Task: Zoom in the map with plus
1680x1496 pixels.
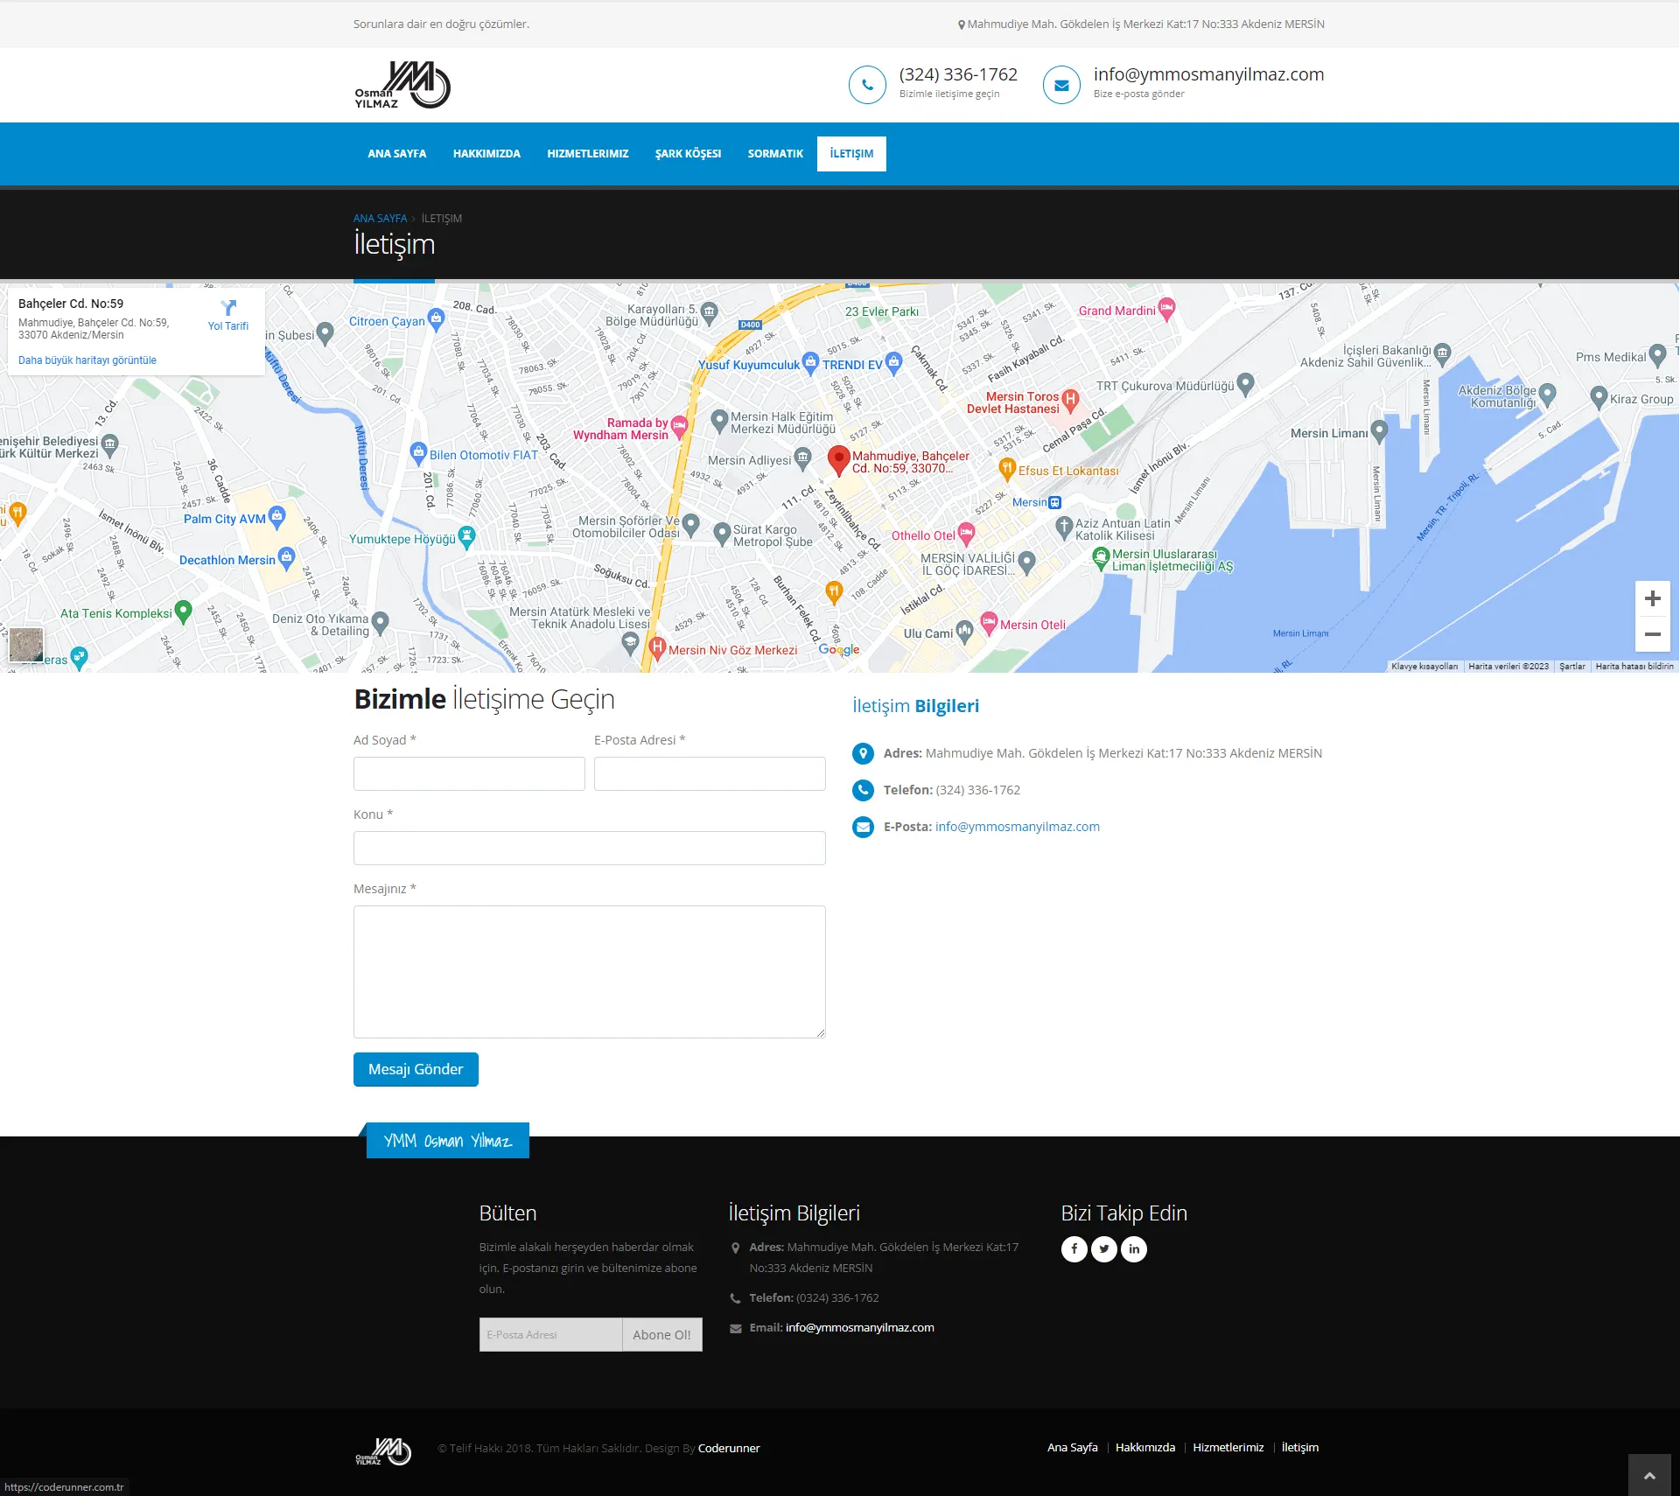Action: [1652, 598]
